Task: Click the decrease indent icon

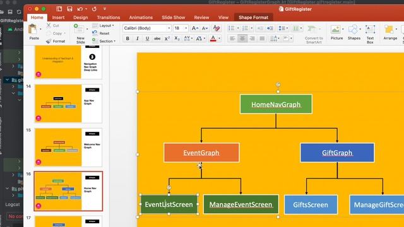Action: coord(260,28)
